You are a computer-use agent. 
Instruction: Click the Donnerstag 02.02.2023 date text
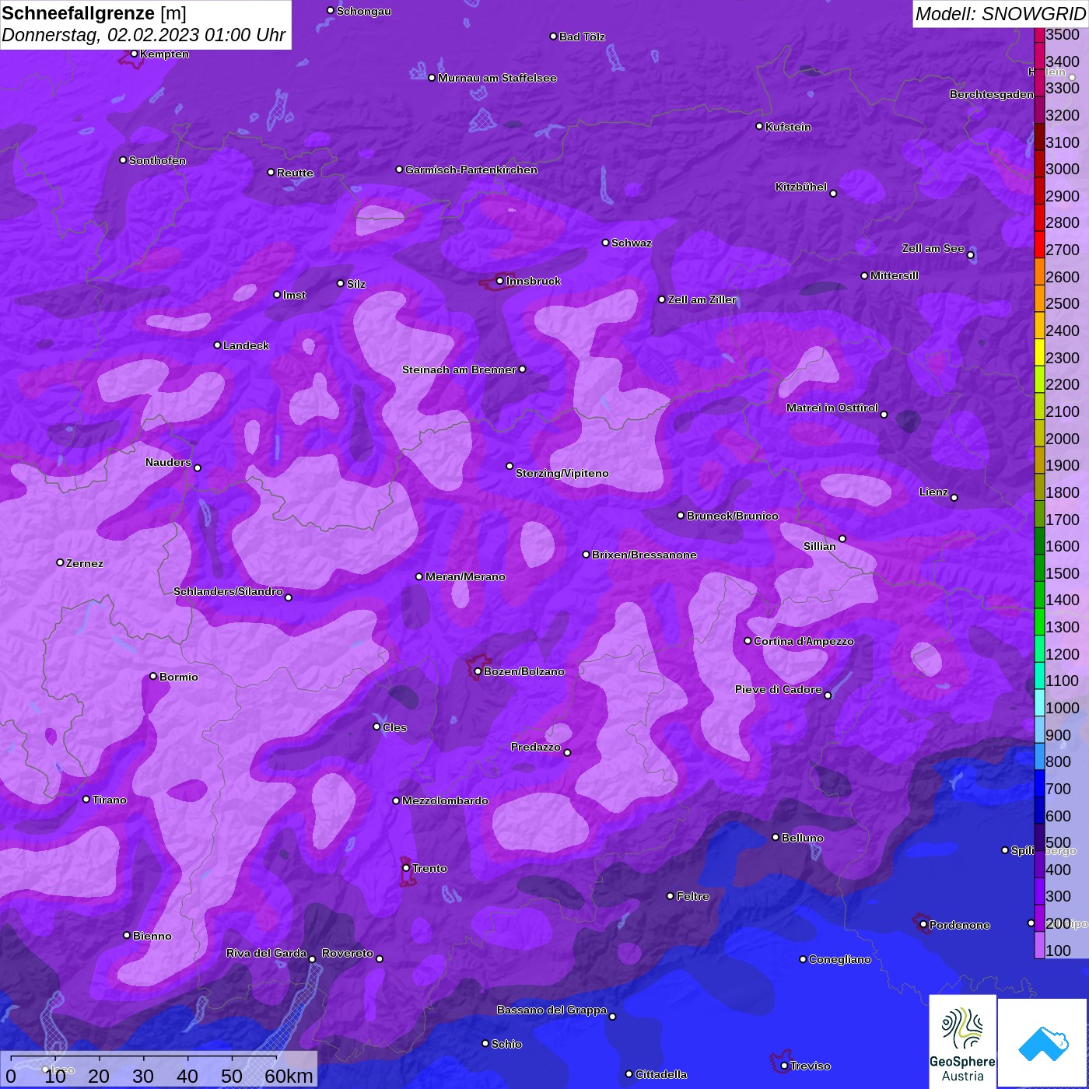point(144,35)
